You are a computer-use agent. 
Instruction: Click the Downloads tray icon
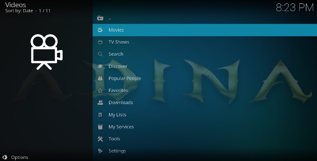coord(100,102)
